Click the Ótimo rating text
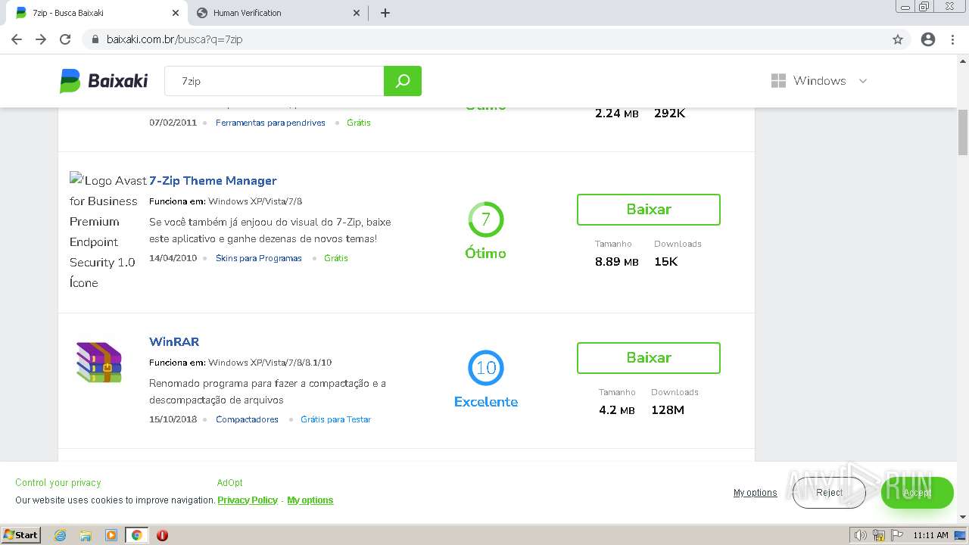This screenshot has width=969, height=545. coord(486,254)
